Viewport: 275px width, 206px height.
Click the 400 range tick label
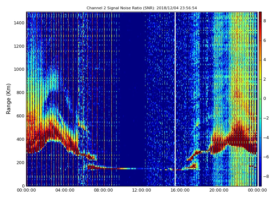(20, 139)
